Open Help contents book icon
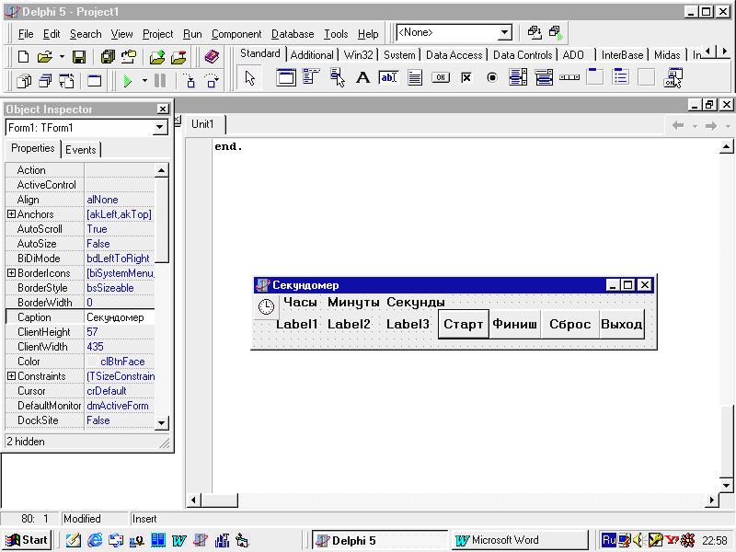The height and width of the screenshot is (552, 736). tap(213, 57)
